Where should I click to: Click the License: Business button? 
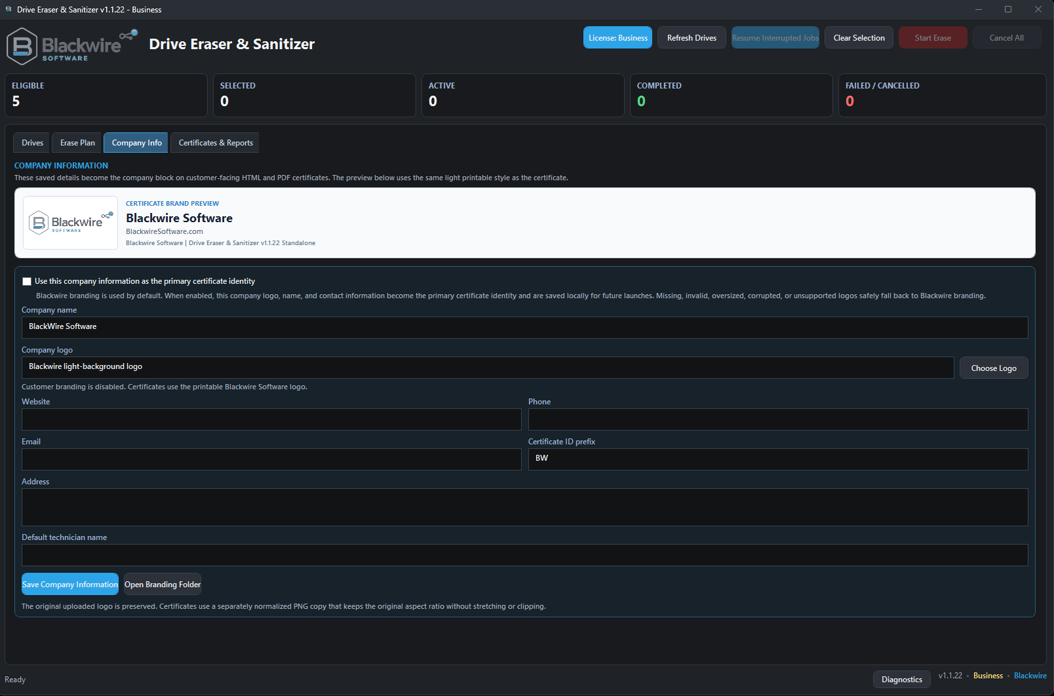pyautogui.click(x=617, y=38)
